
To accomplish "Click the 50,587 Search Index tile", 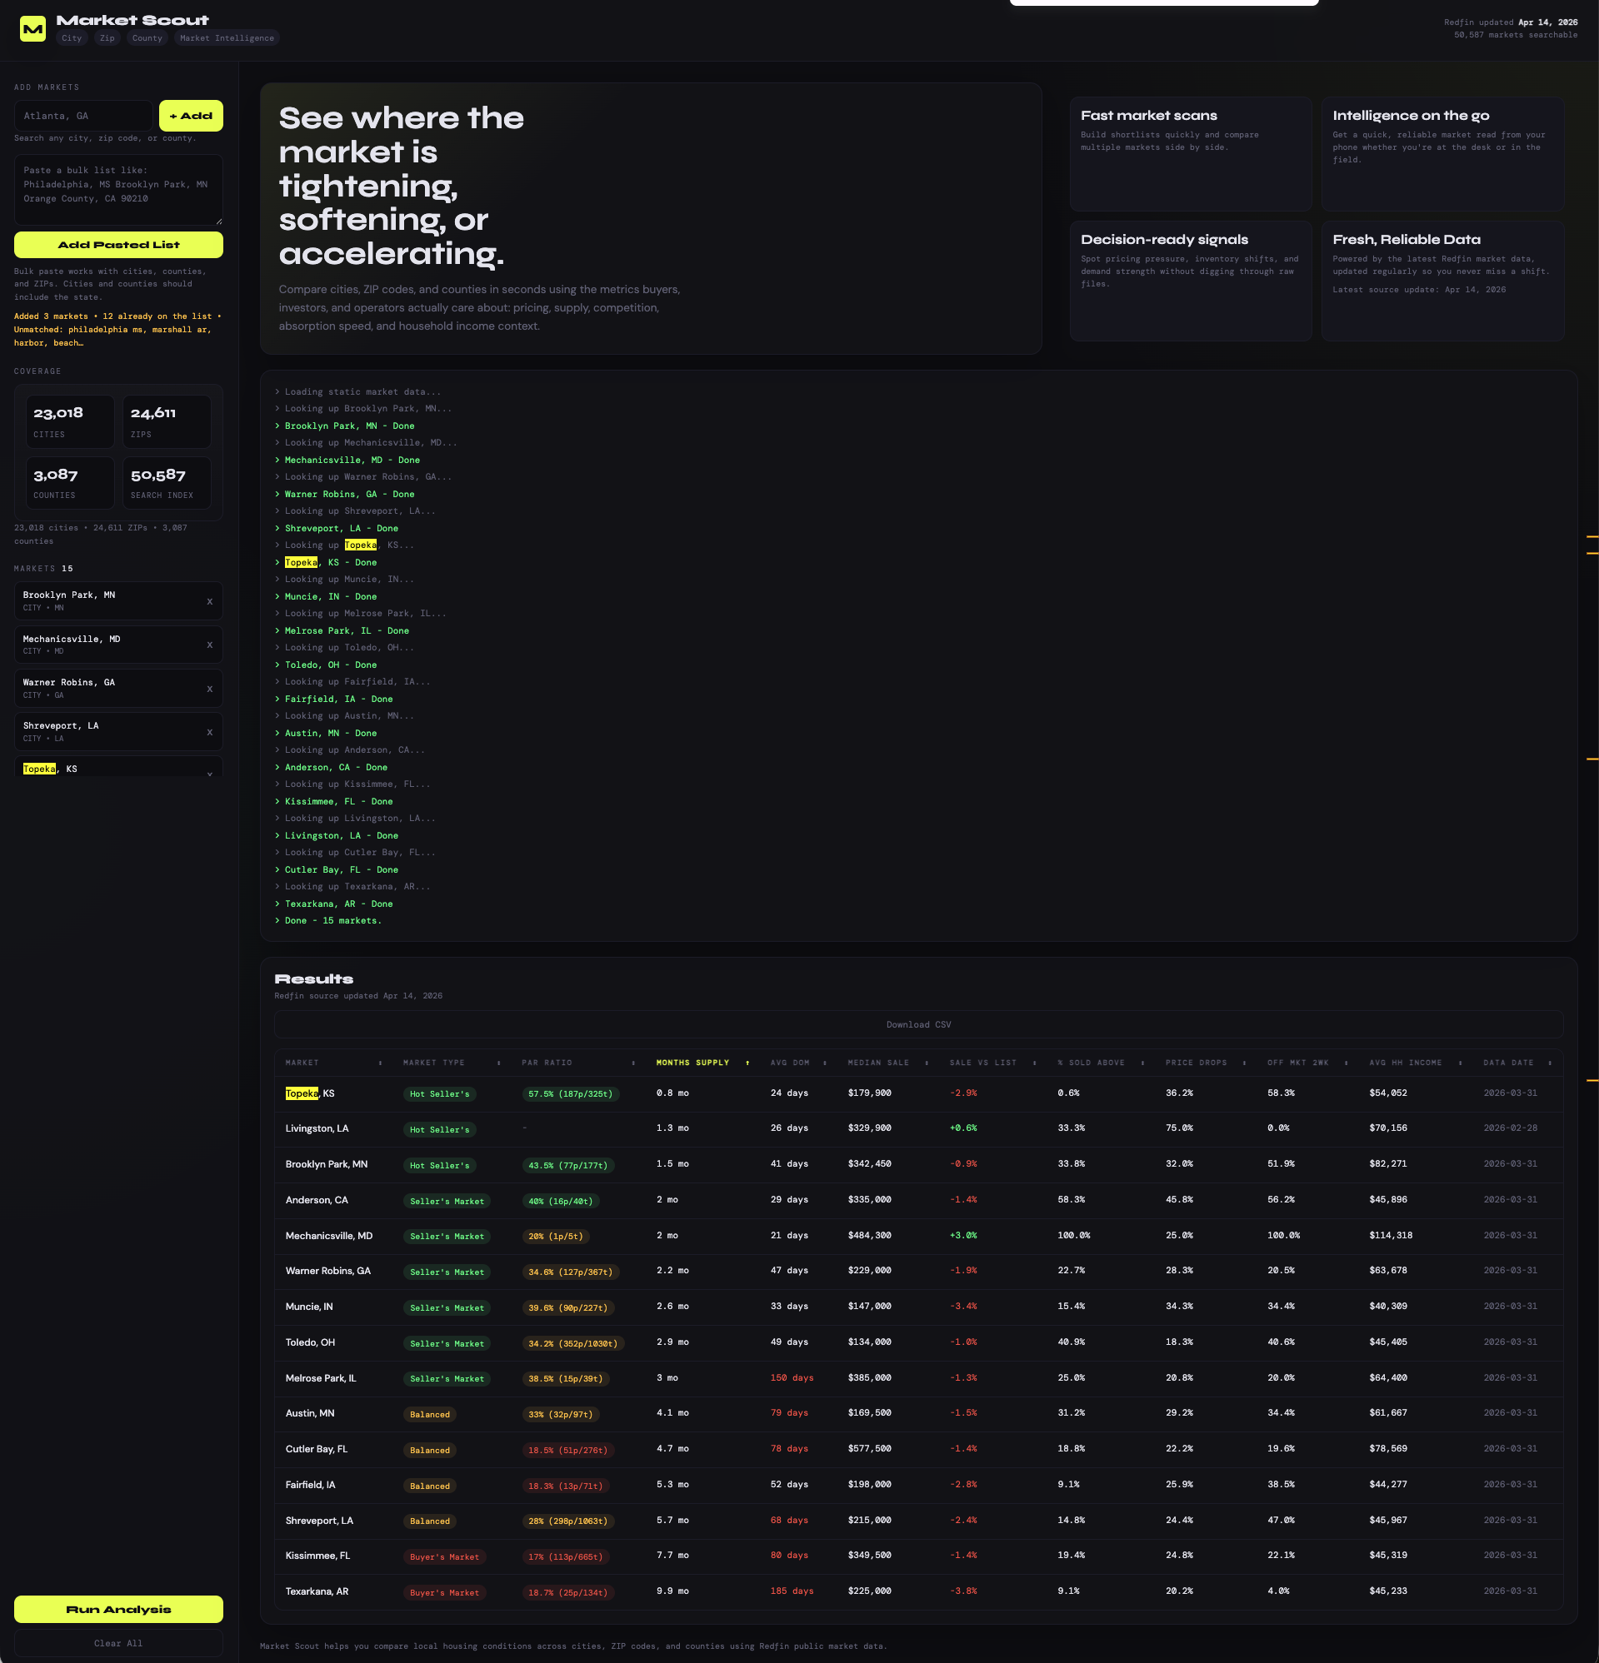I will pos(167,483).
